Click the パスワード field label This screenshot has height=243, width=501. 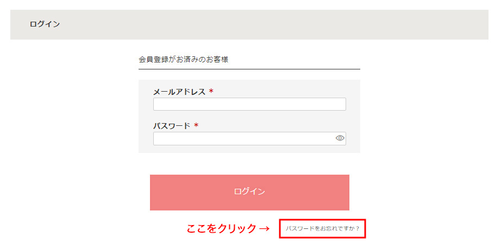coord(172,126)
